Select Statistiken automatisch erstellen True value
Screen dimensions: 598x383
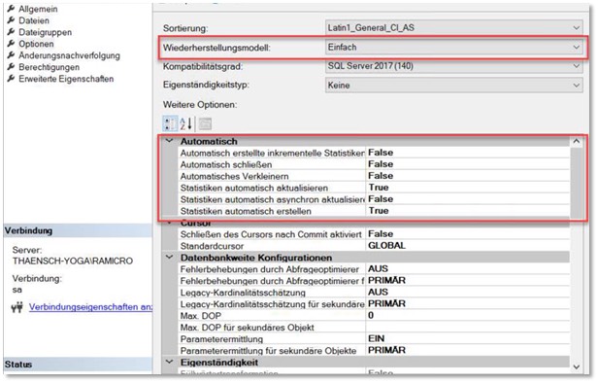coord(468,211)
